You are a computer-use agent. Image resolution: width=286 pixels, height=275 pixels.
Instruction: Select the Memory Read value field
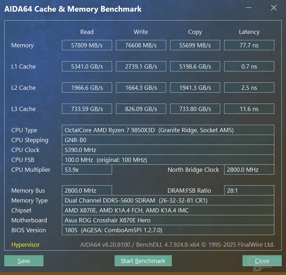point(87,45)
